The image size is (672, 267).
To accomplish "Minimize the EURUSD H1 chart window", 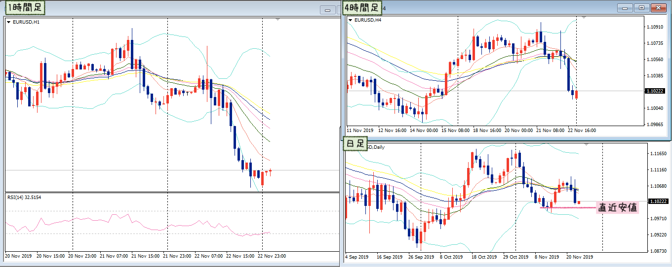I will click(x=327, y=10).
